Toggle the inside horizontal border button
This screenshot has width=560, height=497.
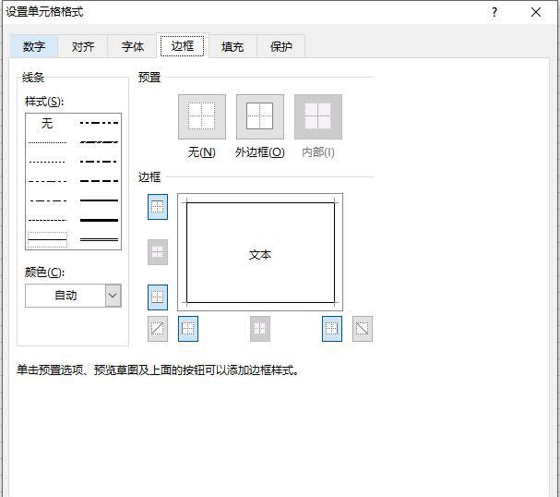158,252
